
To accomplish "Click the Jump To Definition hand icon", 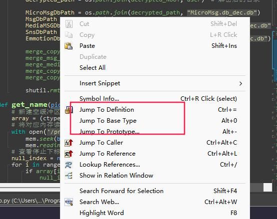I will (68, 110).
